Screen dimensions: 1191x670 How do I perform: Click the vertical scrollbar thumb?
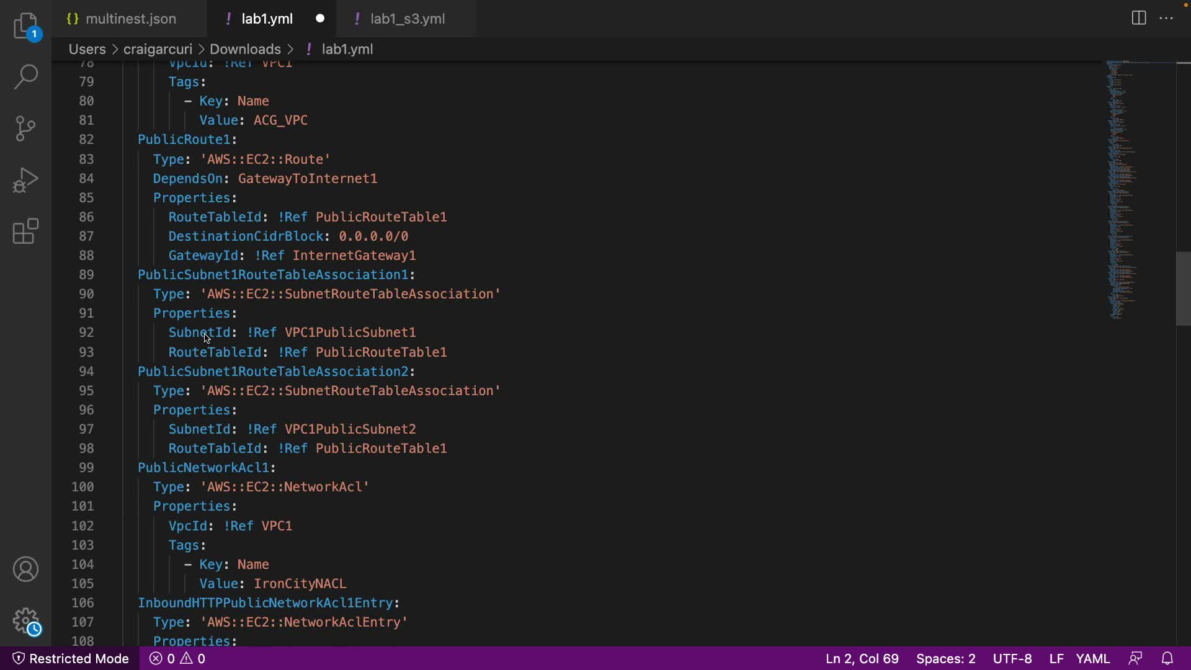(x=1183, y=288)
